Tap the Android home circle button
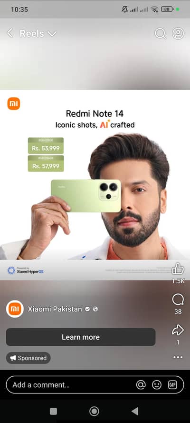 coord(94,411)
